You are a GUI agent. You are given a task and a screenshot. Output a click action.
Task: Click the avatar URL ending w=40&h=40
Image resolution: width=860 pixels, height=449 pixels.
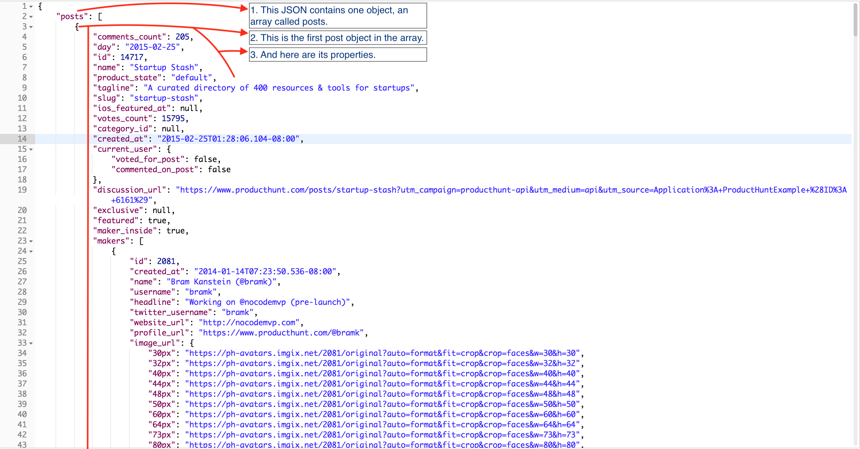(382, 374)
